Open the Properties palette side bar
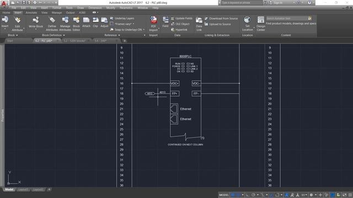Image resolution: width=353 pixels, height=198 pixels. point(2,116)
